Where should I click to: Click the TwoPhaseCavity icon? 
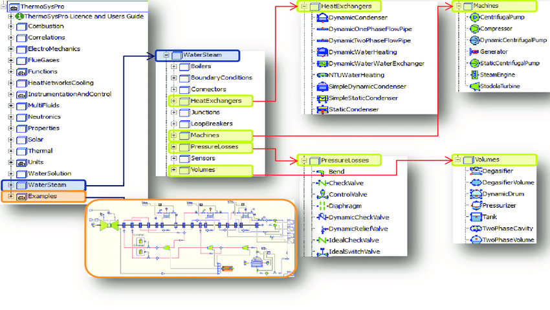476,228
